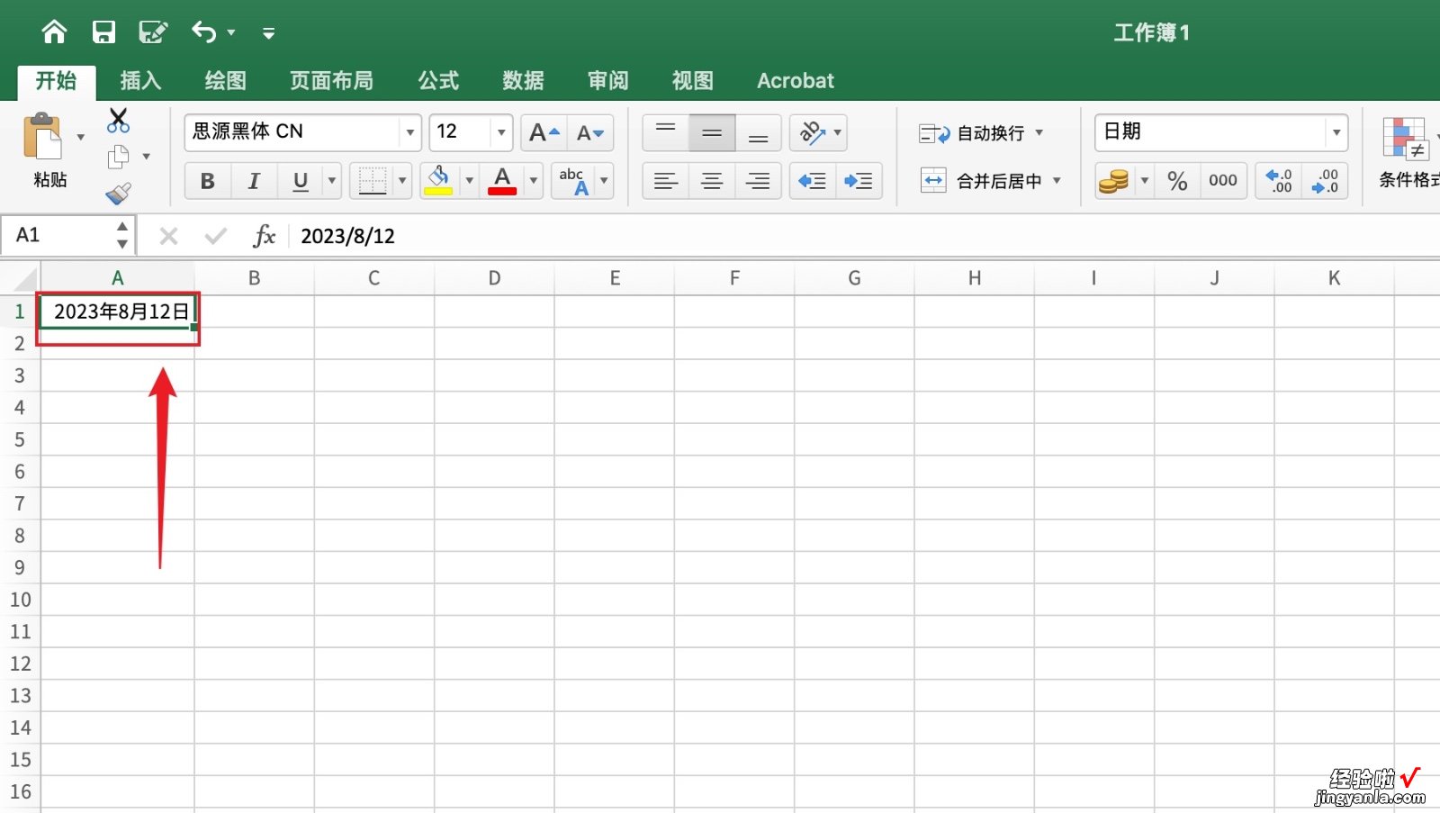
Task: Decrease decimal places
Action: (x=1325, y=181)
